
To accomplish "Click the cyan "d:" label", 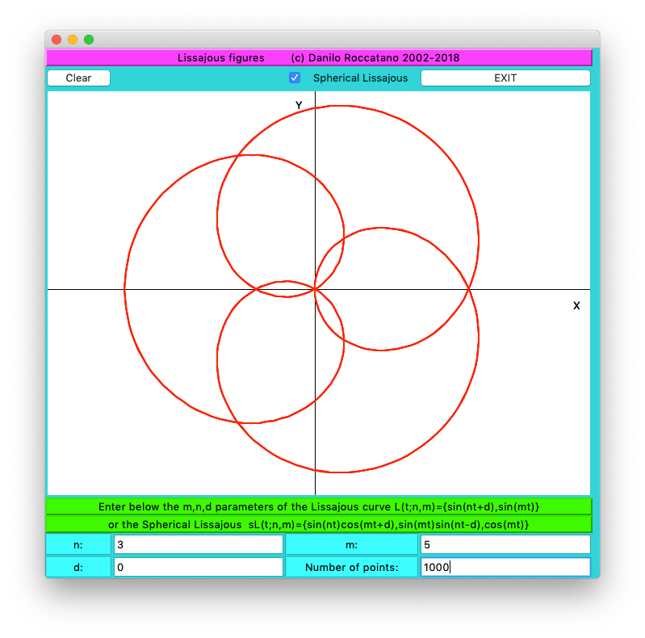I will point(78,567).
